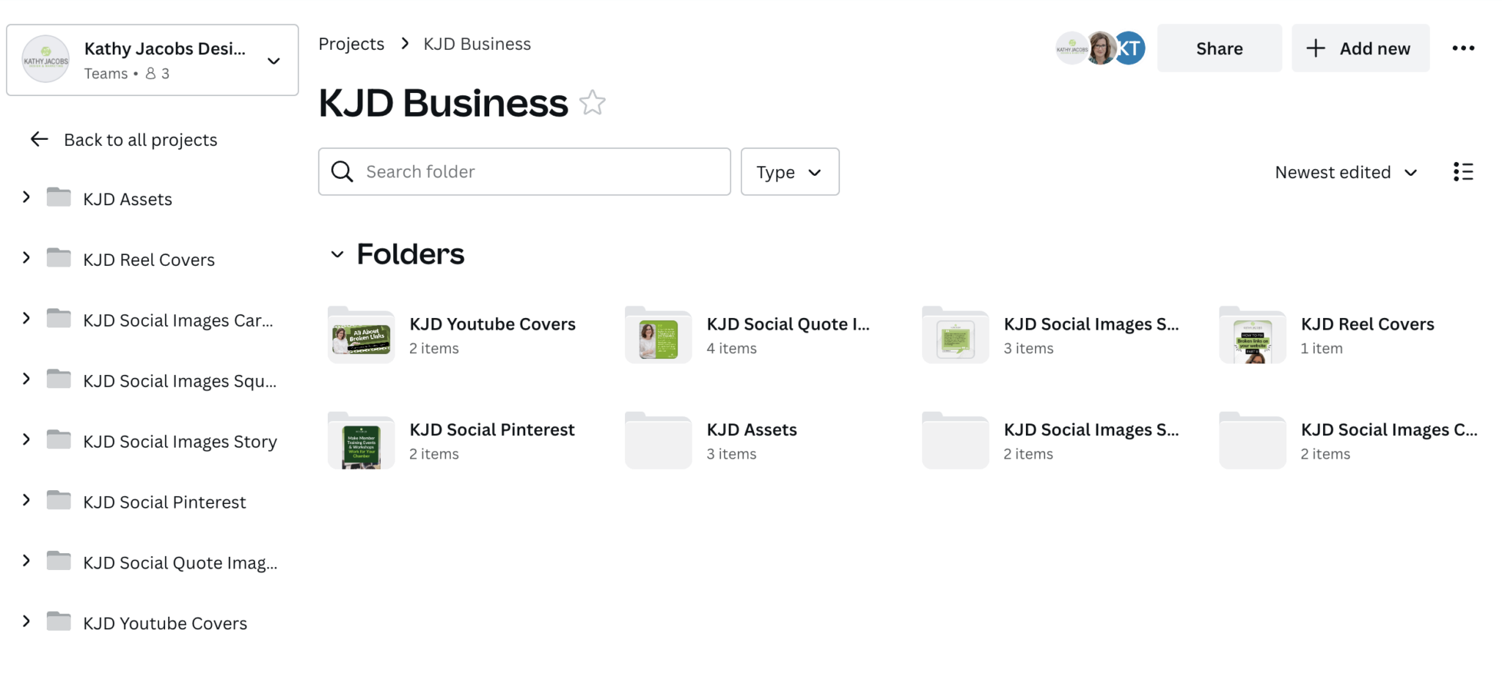
Task: Star the KJD Business project
Action: point(592,103)
